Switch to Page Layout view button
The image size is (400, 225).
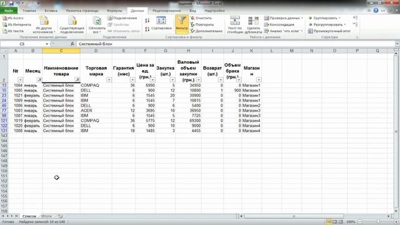click(x=335, y=222)
